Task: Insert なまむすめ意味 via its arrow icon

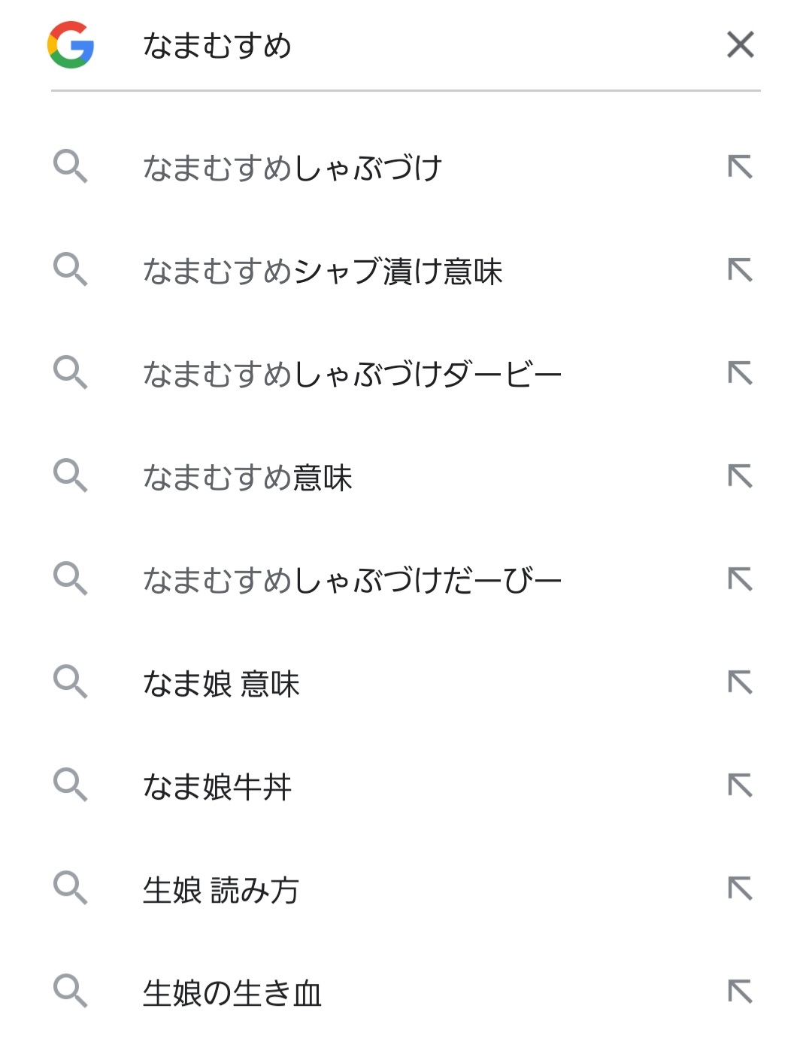Action: click(740, 475)
